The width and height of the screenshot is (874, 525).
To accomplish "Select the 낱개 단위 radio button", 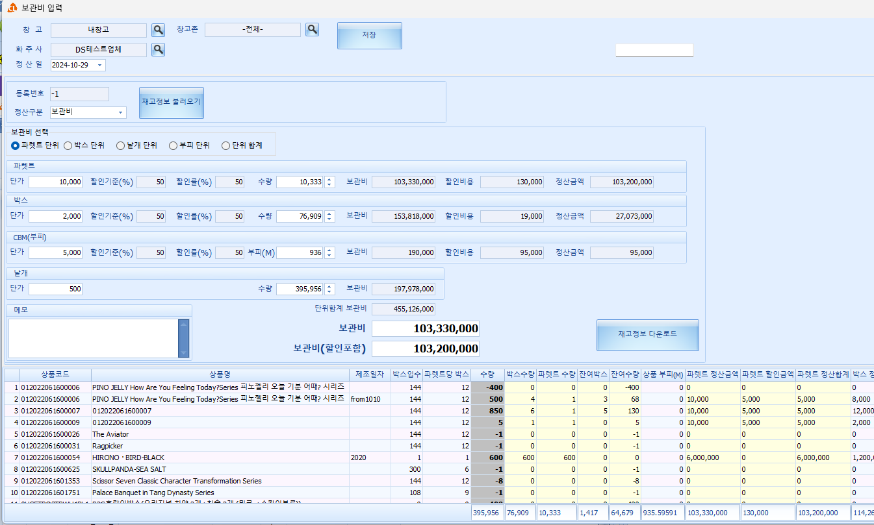I will 120,145.
